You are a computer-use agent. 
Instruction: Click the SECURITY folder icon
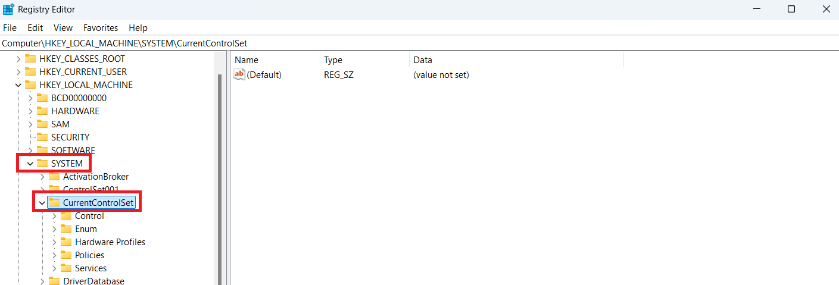click(42, 137)
